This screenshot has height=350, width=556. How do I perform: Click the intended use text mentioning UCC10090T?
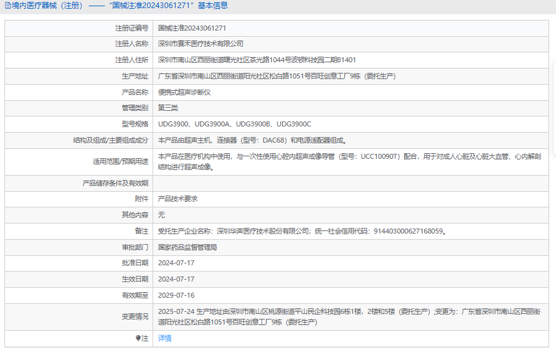349,157
